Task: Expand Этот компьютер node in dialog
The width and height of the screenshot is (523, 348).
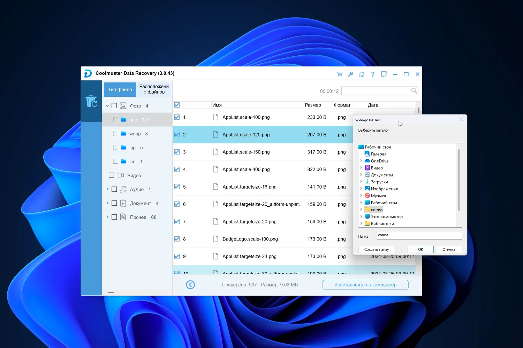Action: (x=361, y=216)
